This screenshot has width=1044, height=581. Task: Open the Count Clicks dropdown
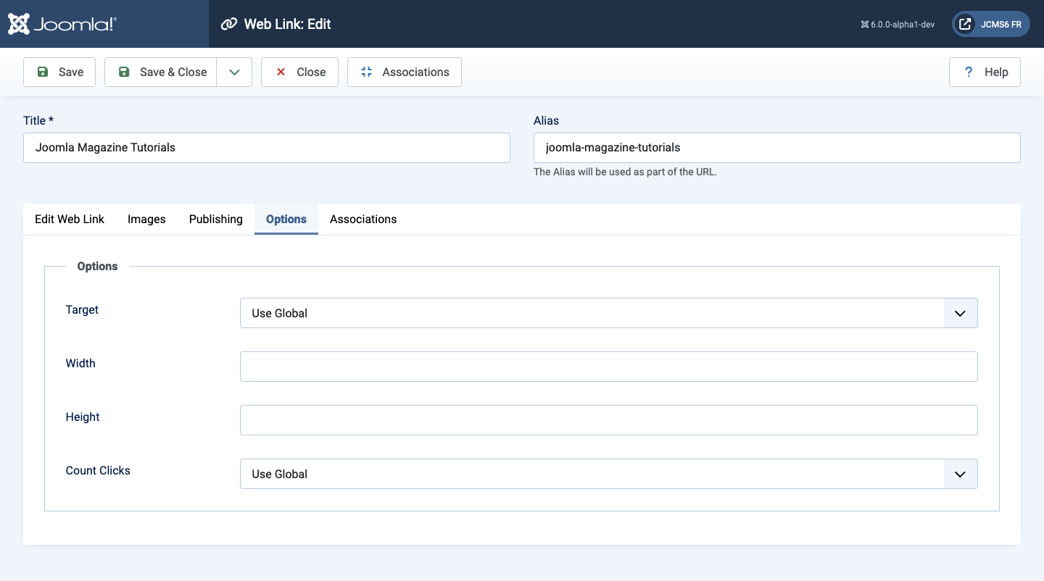coord(608,474)
